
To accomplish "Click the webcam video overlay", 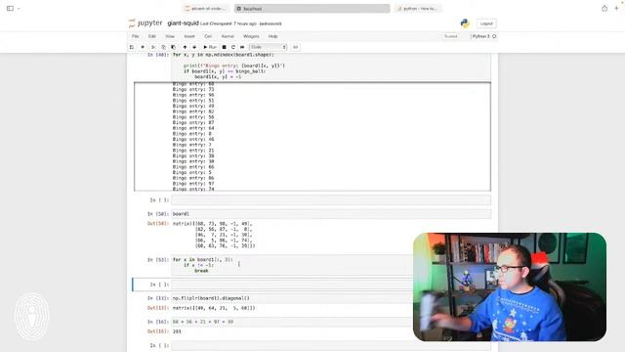I will [x=510, y=286].
